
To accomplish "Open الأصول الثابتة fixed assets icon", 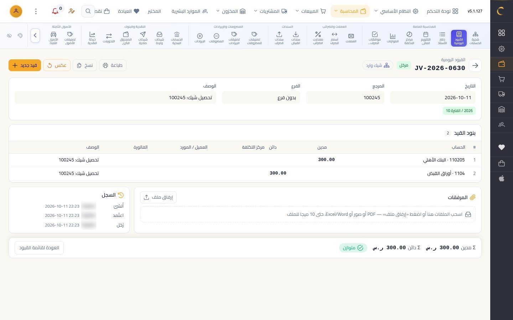I will point(53,38).
